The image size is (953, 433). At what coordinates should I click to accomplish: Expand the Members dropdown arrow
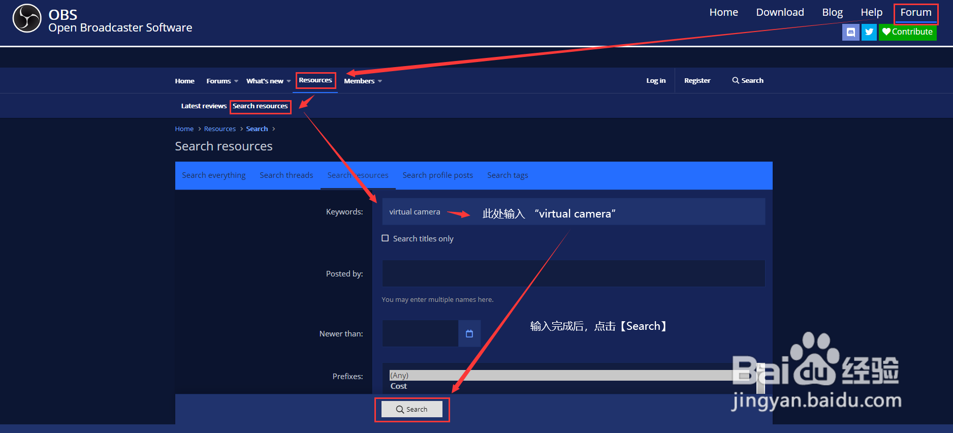tap(380, 81)
